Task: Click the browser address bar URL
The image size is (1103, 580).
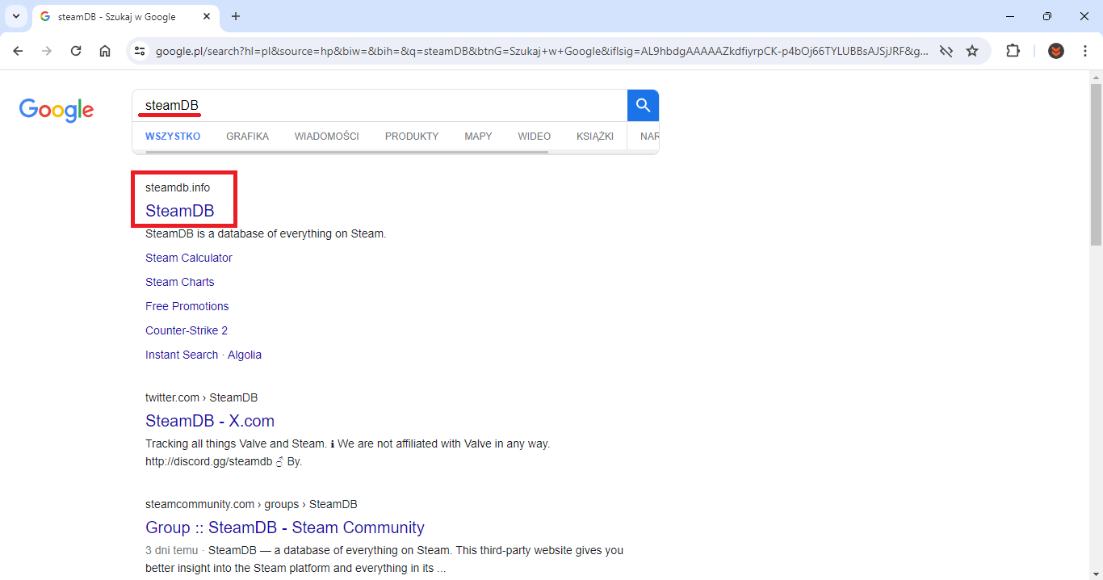Action: (x=542, y=51)
